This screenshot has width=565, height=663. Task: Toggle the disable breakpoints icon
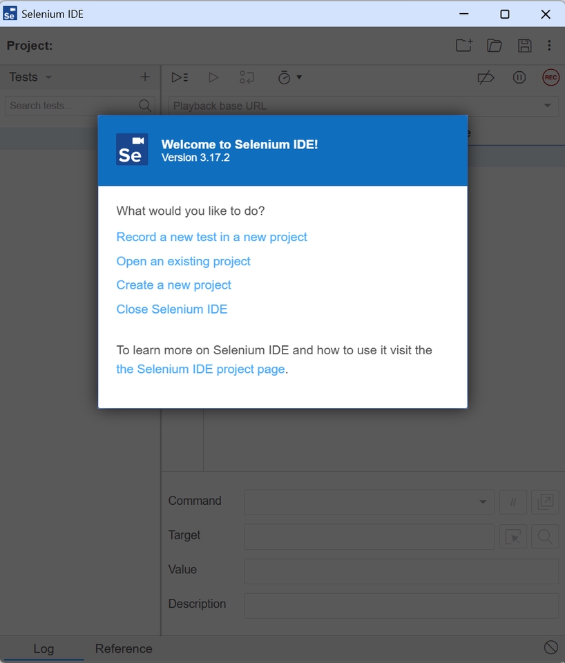pos(486,77)
